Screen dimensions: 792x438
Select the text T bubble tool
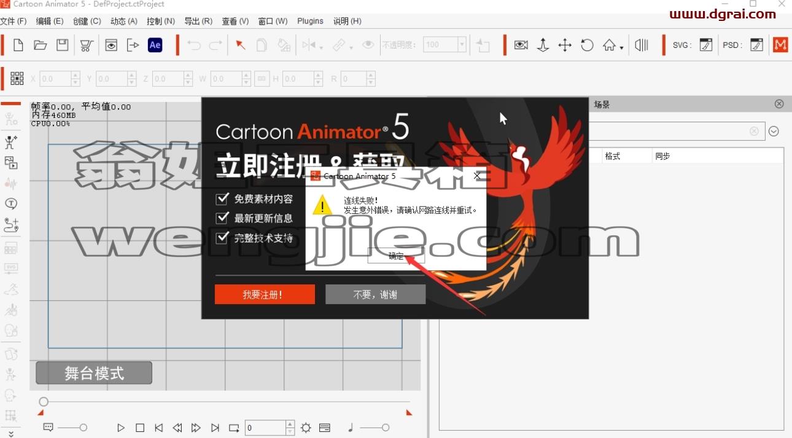[11, 203]
